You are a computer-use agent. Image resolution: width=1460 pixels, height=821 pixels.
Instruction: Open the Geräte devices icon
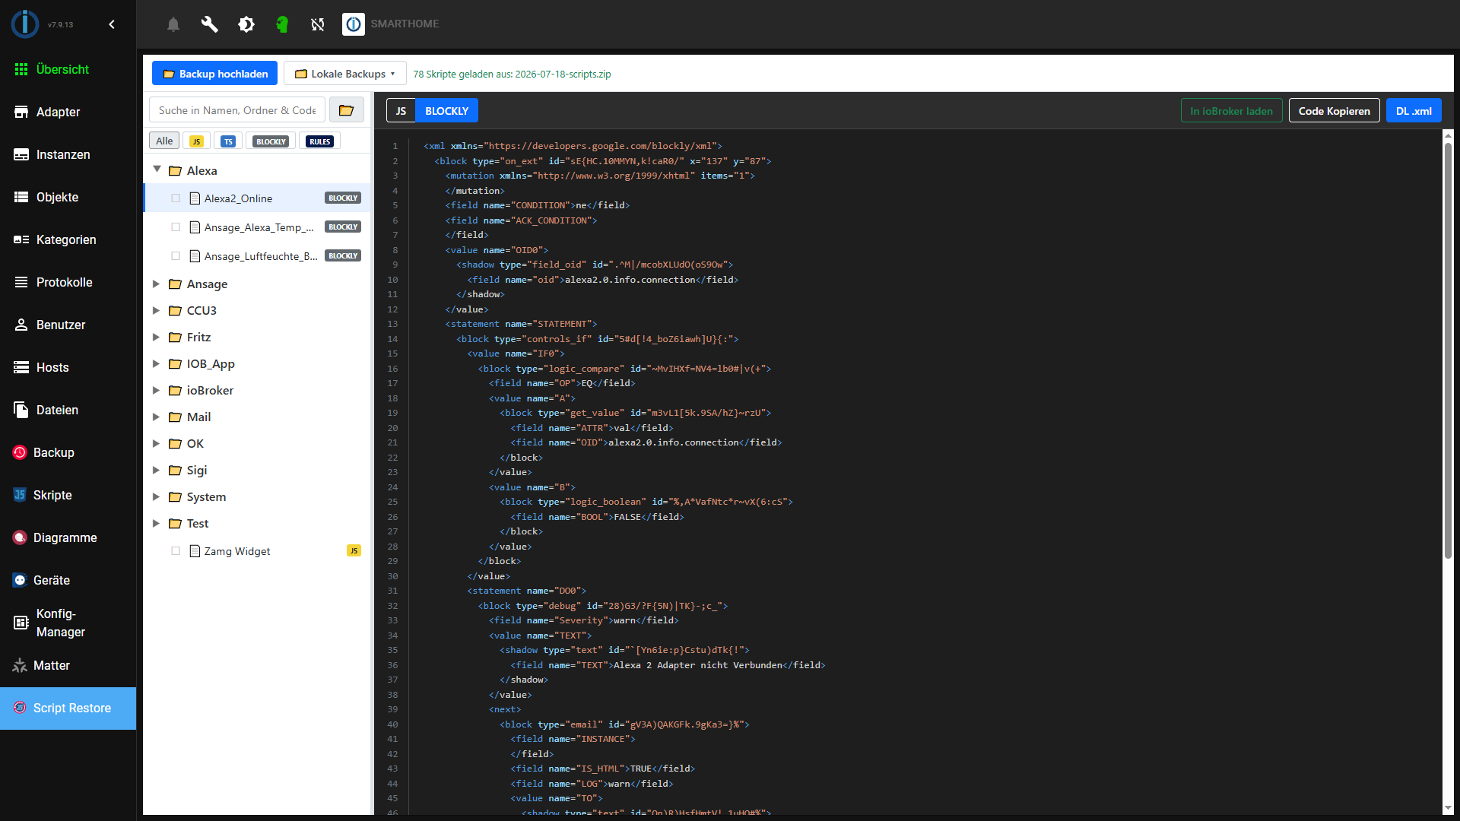[x=20, y=580]
